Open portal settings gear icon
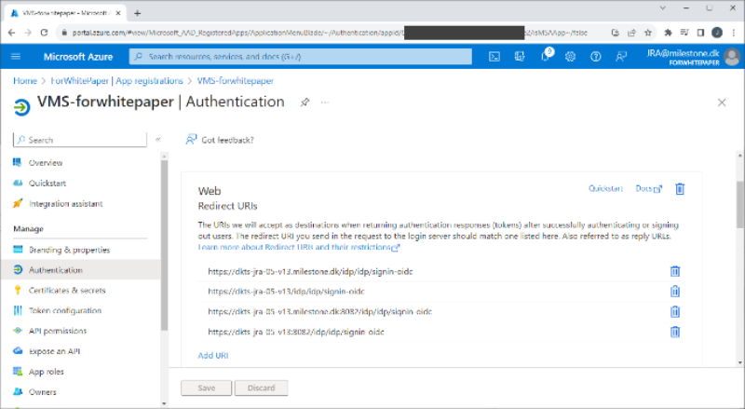Viewport: 745px width, 409px height. [x=570, y=57]
